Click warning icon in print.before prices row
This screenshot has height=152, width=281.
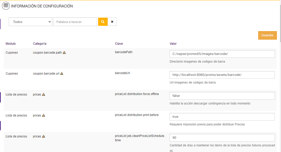click(44, 115)
